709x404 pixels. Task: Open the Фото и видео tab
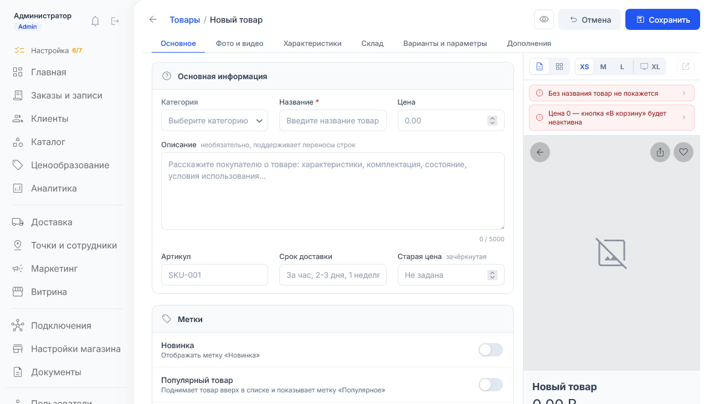tap(239, 43)
